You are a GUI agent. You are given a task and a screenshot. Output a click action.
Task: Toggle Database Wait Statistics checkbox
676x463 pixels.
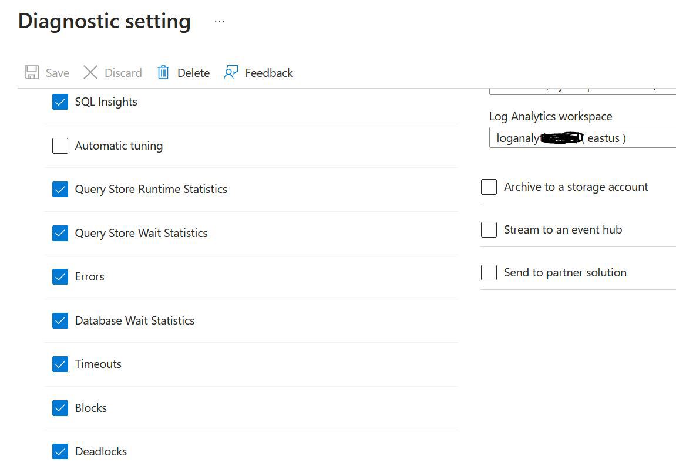point(60,320)
